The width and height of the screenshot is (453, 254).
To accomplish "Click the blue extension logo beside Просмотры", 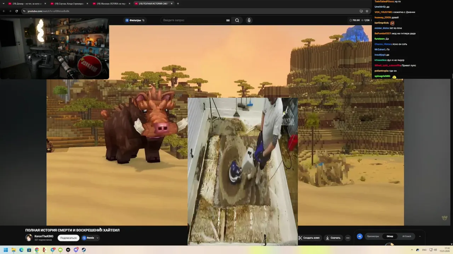I will pos(360,236).
